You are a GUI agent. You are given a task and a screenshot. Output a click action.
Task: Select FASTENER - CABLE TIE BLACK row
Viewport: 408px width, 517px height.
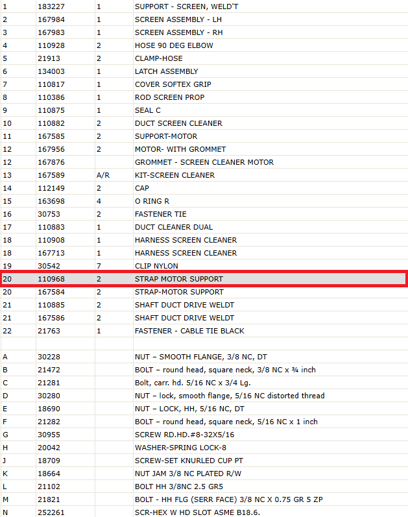click(x=204, y=331)
